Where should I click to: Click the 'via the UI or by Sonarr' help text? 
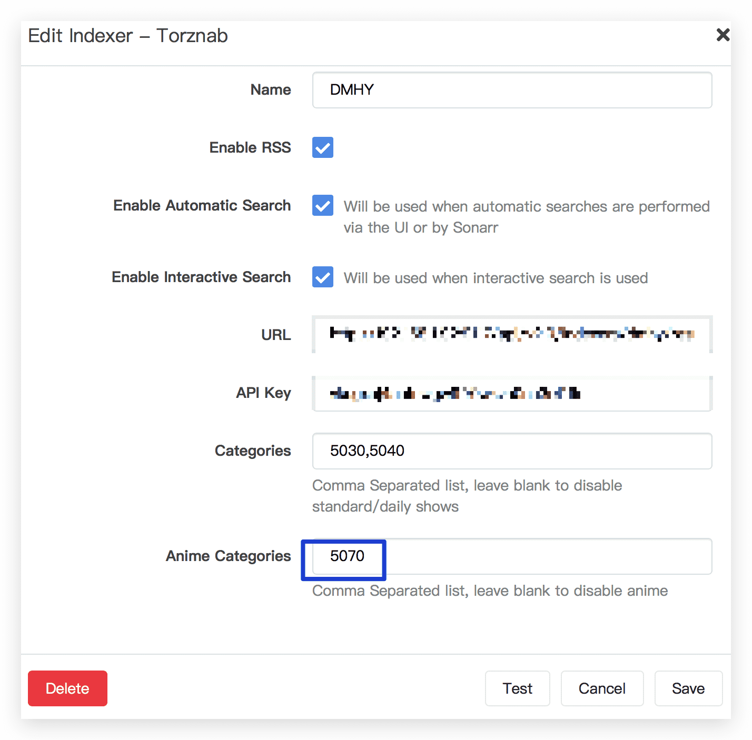421,228
